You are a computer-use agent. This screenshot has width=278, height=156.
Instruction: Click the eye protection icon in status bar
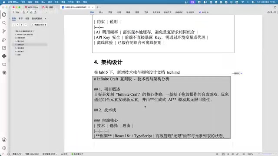(217, 154)
